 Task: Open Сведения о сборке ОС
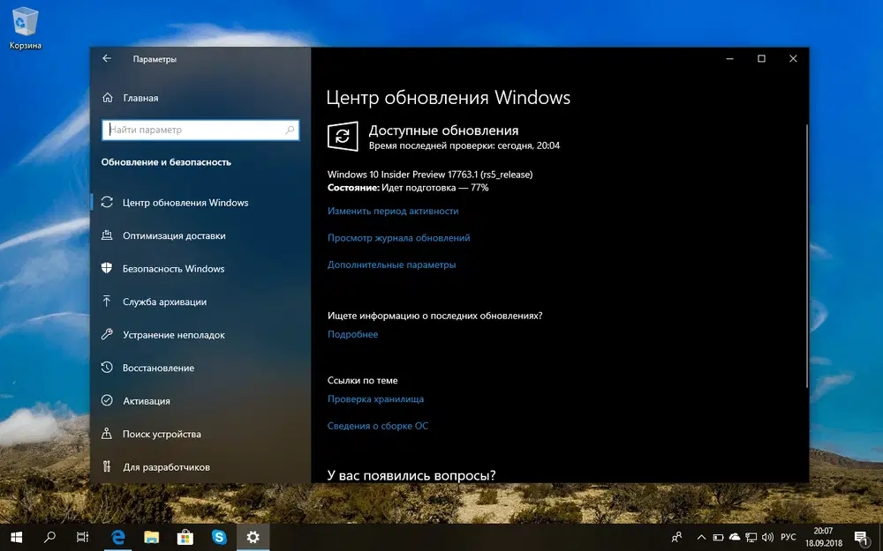[376, 425]
